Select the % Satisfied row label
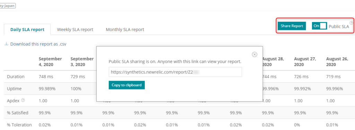 (x=18, y=113)
